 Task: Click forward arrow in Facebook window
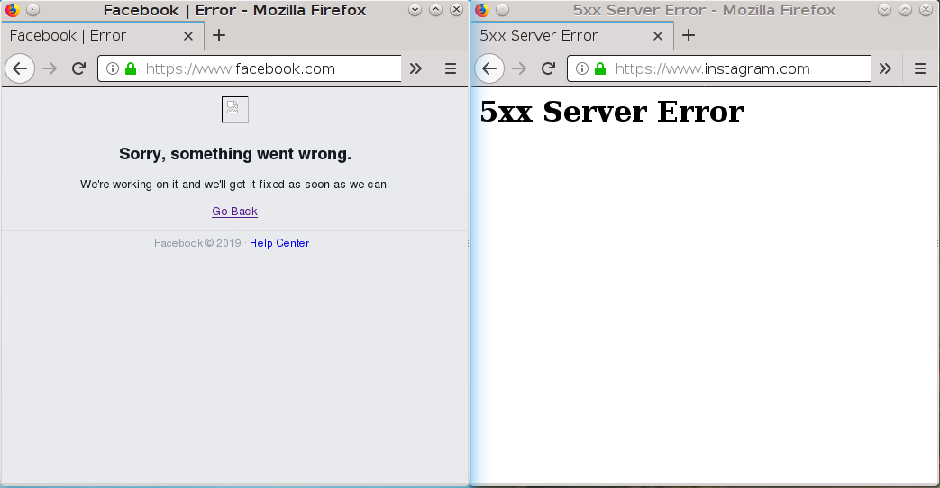(x=50, y=68)
